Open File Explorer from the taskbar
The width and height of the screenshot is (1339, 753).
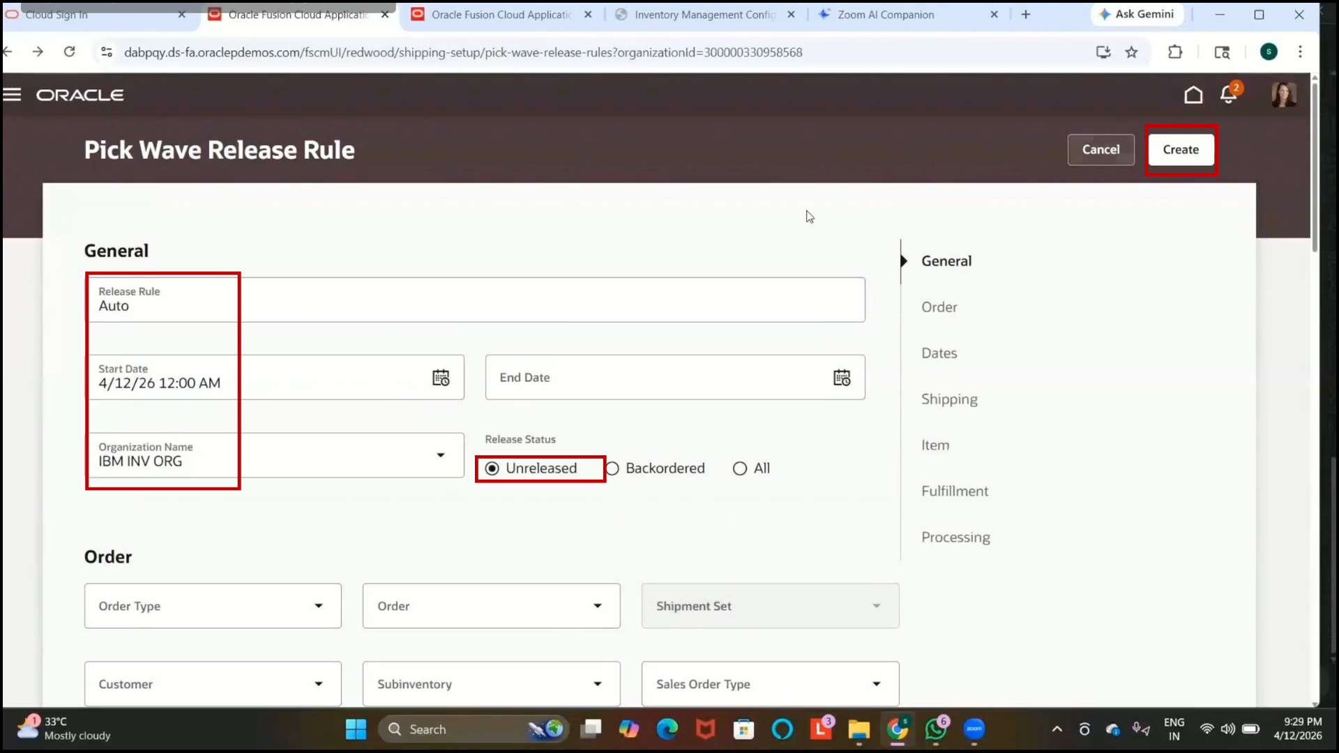coord(858,729)
